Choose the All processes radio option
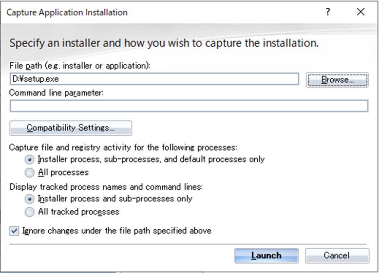 (x=30, y=172)
